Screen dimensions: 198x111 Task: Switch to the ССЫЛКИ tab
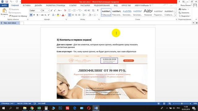click(73, 6)
